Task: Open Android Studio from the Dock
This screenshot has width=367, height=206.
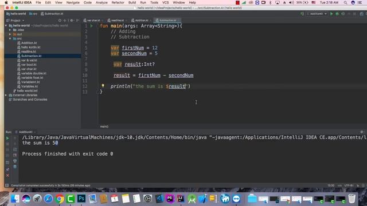Action: pos(192,199)
